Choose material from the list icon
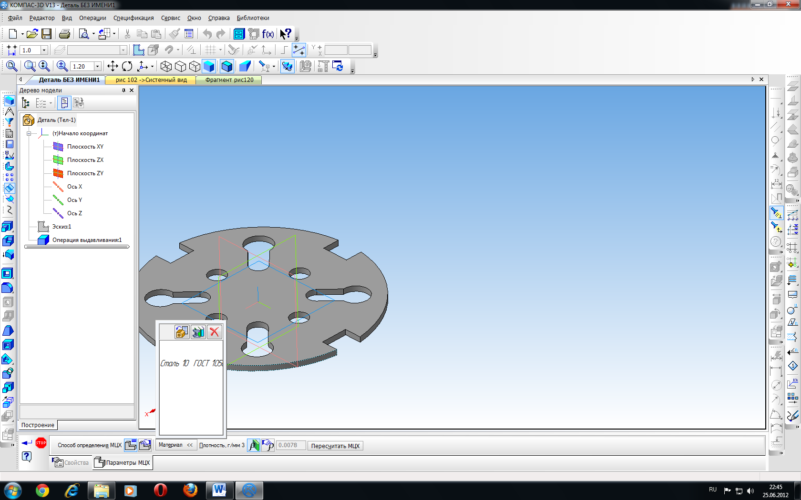 [x=182, y=332]
